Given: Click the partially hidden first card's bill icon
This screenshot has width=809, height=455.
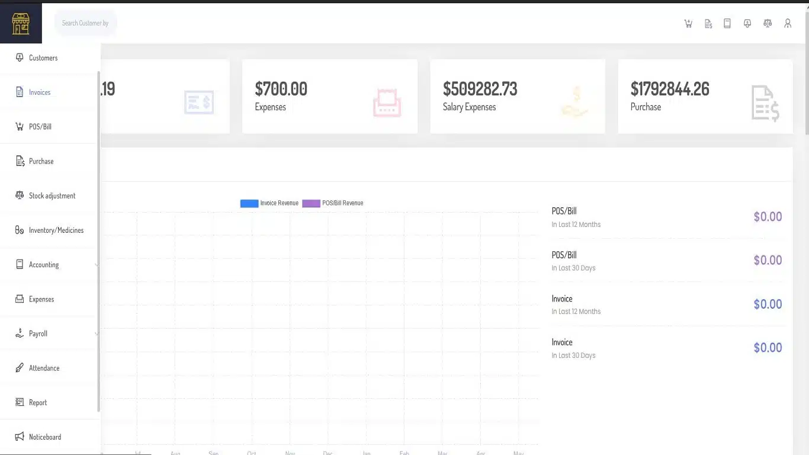Looking at the screenshot, I should point(199,102).
